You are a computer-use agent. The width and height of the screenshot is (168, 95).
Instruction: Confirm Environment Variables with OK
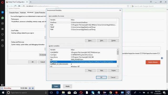101,77
